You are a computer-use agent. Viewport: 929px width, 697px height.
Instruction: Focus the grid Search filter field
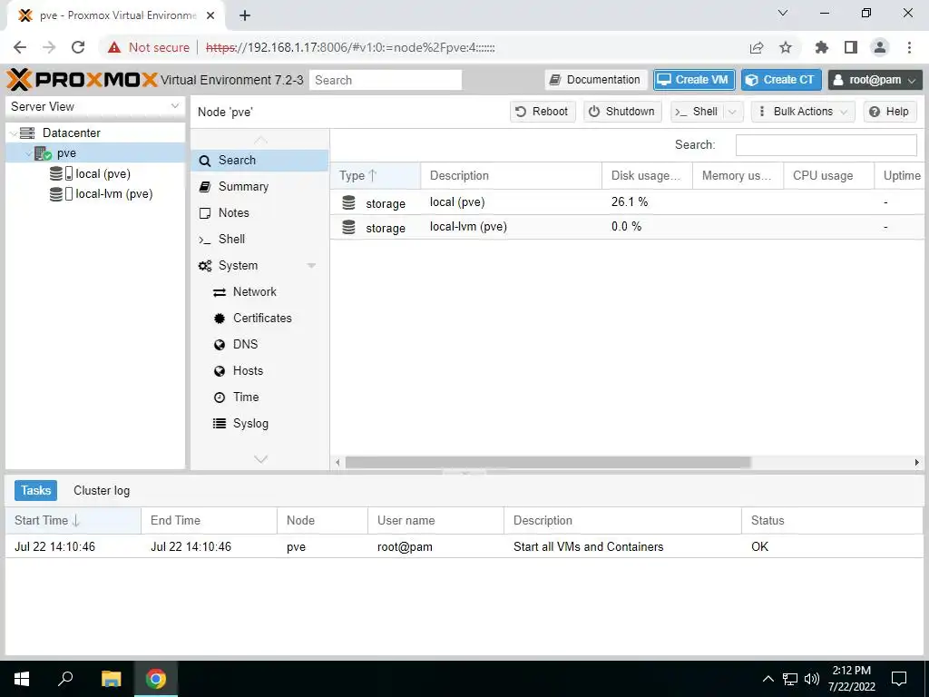[x=826, y=145]
